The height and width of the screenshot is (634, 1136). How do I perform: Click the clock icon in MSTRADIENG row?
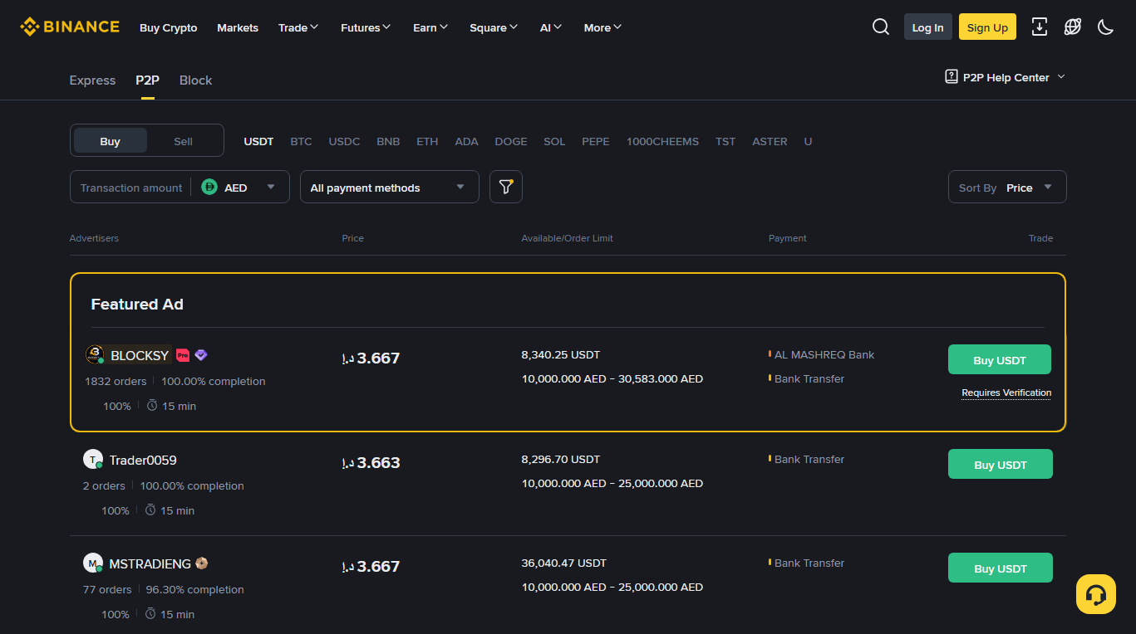[x=150, y=614]
